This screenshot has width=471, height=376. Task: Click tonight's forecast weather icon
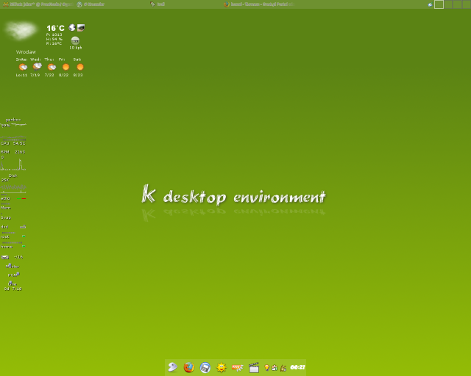23,67
